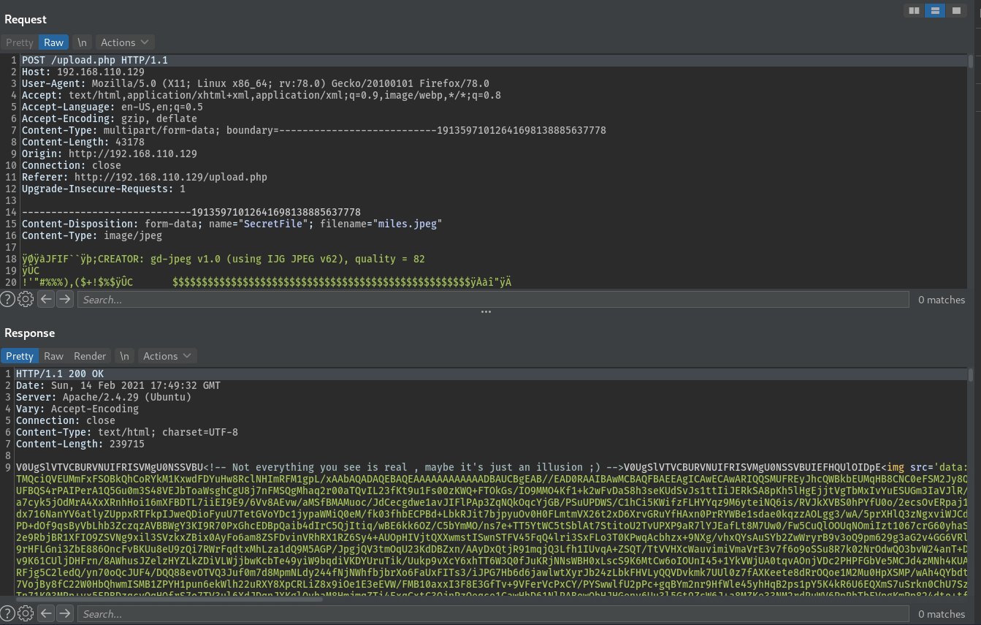The width and height of the screenshot is (981, 625).
Task: Expand the Response Actions dropdown
Action: pyautogui.click(x=167, y=356)
